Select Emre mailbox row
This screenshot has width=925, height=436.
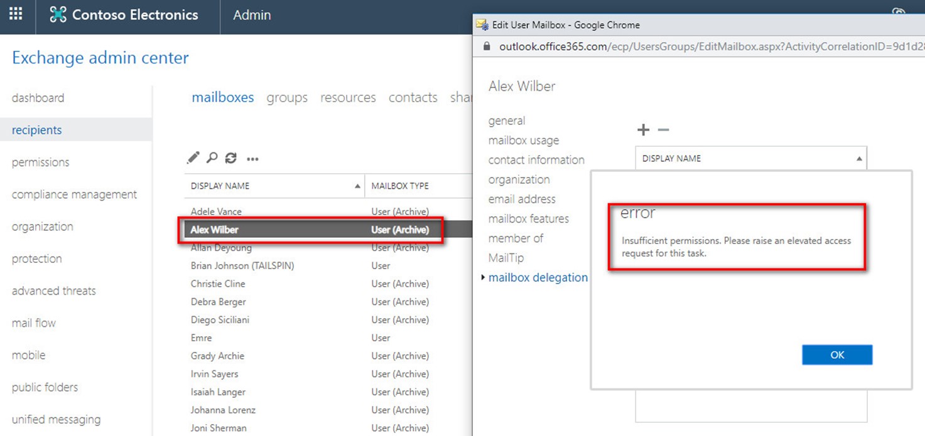[327, 338]
